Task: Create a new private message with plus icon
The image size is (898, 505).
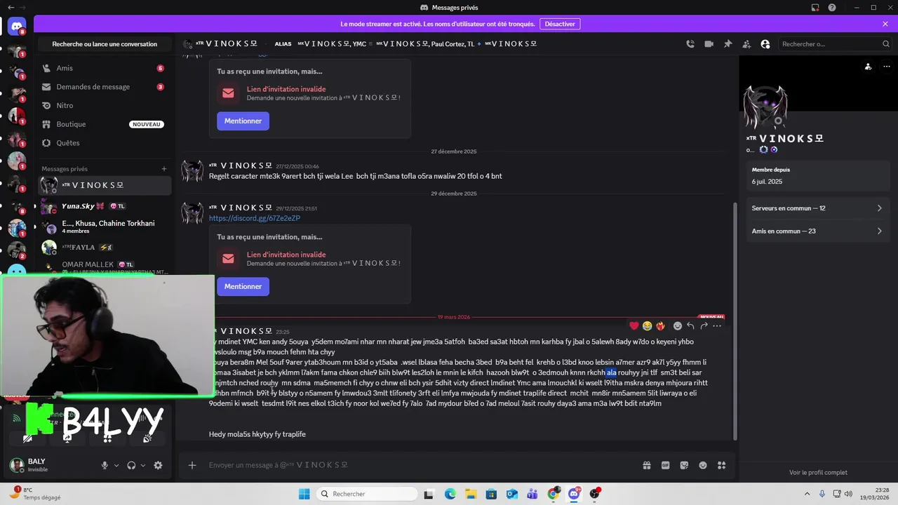Action: coord(164,168)
